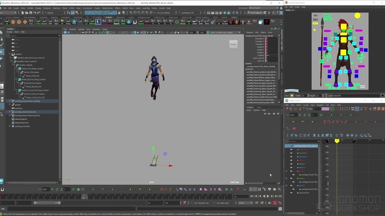Toggle mute icon for Rotate Y curve
The height and width of the screenshot is (216, 385).
[291, 164]
